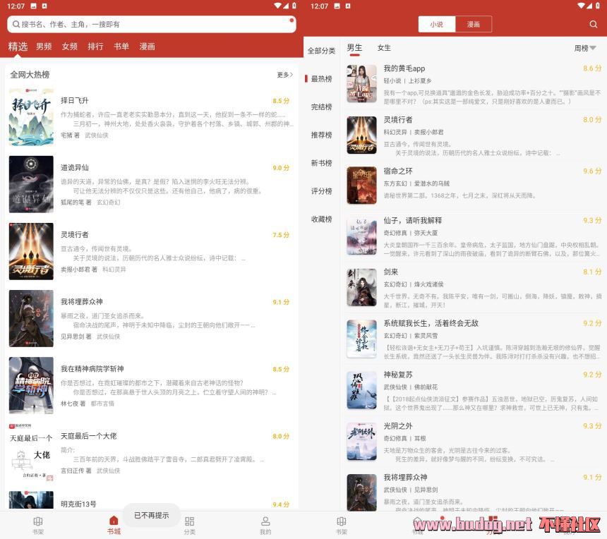Click the title 光阴之外

click(398, 426)
